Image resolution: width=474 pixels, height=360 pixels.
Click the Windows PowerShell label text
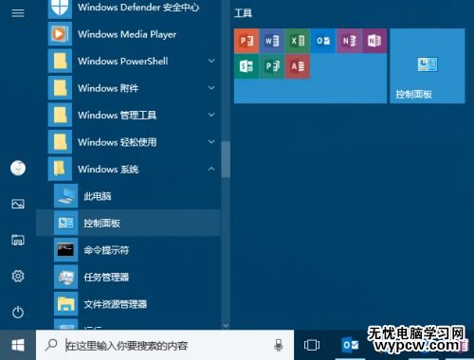[x=123, y=61]
